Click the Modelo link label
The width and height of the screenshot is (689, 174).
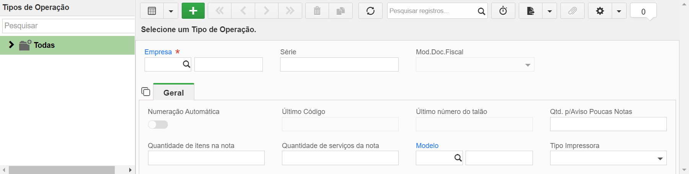click(x=427, y=146)
